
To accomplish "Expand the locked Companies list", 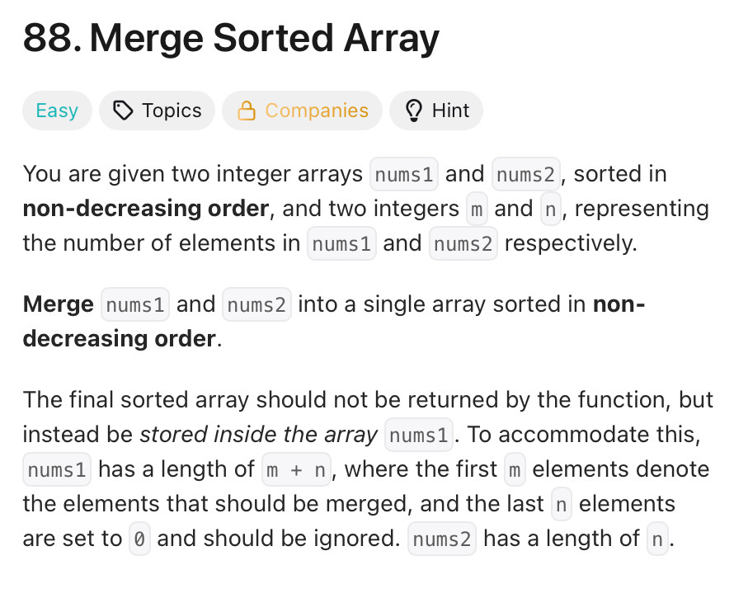I will 302,111.
